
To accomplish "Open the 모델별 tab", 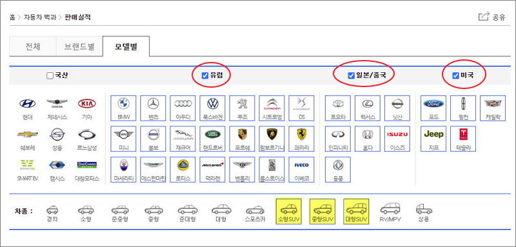I will click(126, 46).
